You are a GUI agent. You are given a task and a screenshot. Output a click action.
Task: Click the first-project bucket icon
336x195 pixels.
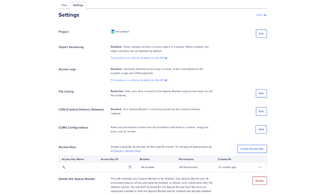112,32
